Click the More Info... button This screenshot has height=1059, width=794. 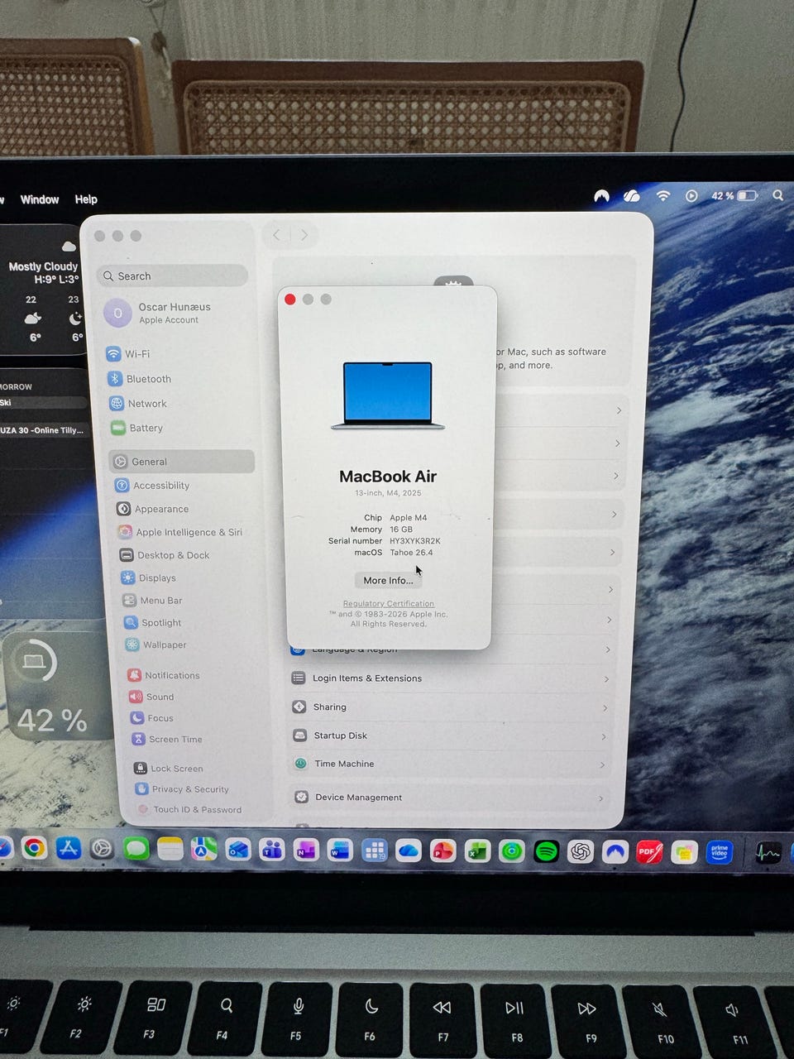coord(388,580)
